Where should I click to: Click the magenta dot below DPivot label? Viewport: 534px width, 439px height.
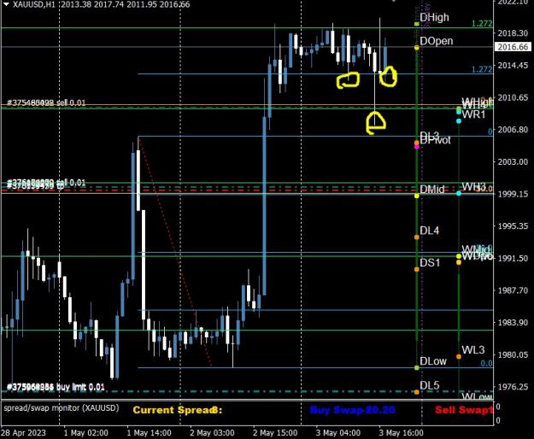417,147
